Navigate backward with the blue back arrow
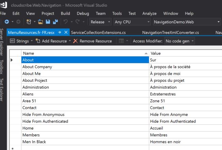The image size is (222, 150). point(7,22)
